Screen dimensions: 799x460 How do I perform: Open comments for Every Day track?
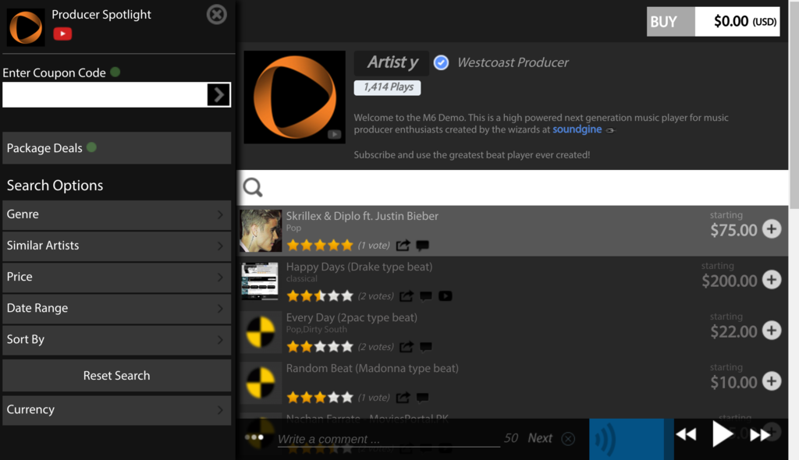coord(425,347)
